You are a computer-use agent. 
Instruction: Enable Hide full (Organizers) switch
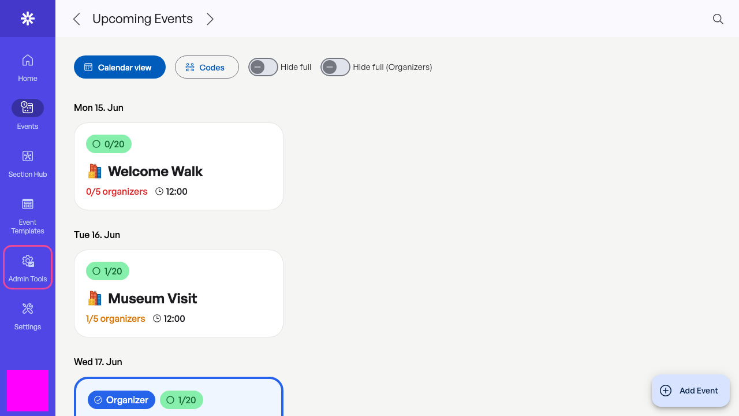pos(335,67)
